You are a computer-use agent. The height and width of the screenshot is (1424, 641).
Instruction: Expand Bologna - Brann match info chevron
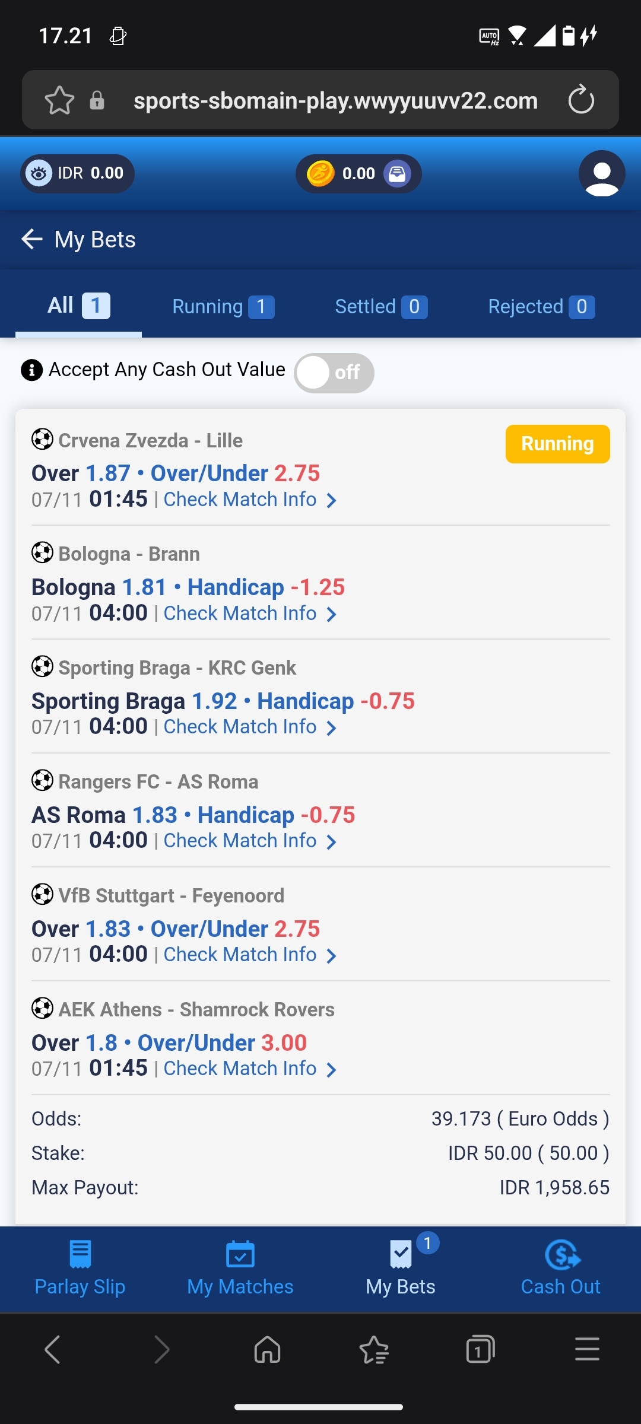pos(332,615)
